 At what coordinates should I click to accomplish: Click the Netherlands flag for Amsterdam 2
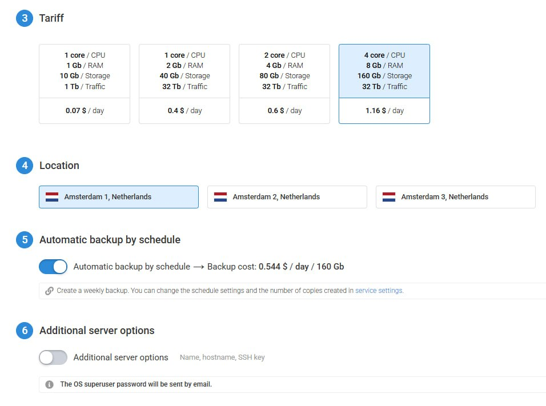tap(220, 197)
